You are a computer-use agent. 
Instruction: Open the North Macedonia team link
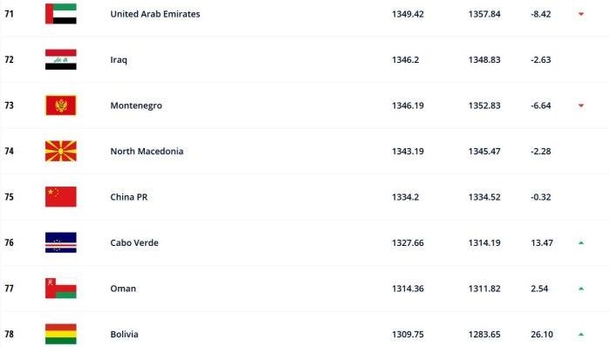pos(147,151)
